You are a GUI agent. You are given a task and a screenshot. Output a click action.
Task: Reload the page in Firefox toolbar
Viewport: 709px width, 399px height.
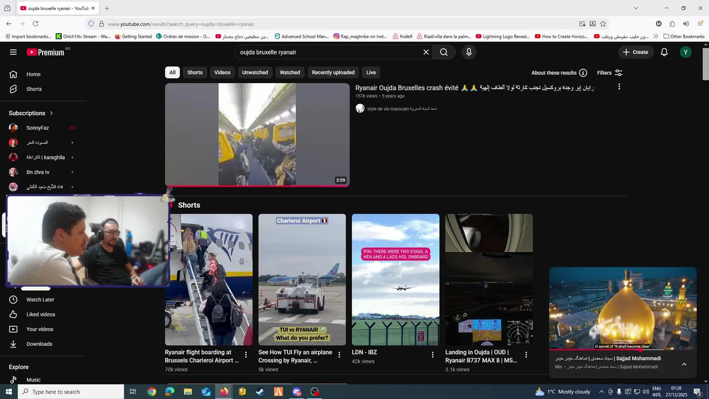pyautogui.click(x=35, y=24)
